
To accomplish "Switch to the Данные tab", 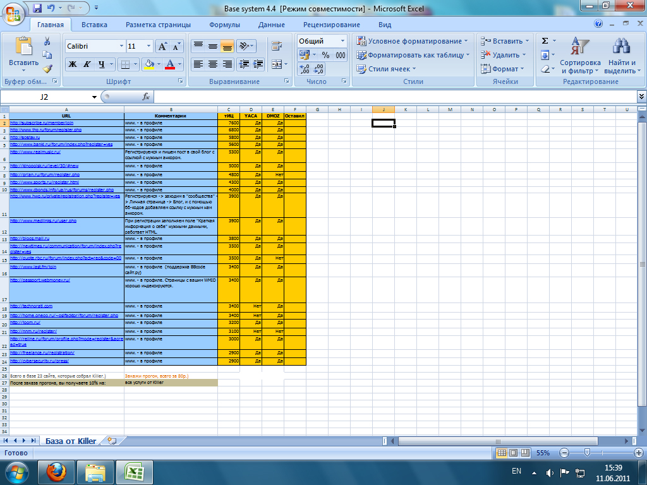I will (x=272, y=25).
